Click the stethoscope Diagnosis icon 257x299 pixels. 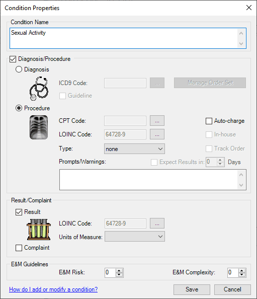pos(39,89)
